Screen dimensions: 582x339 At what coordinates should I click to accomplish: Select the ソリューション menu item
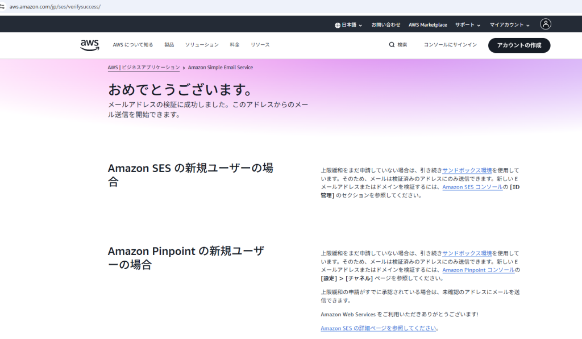coord(202,45)
